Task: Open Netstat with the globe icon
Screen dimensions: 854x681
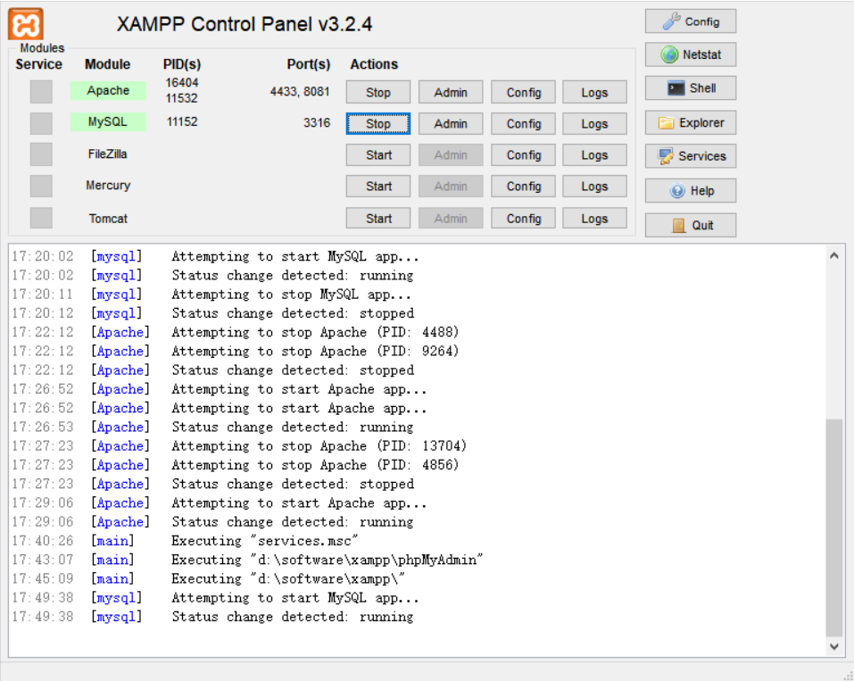Action: [x=690, y=54]
